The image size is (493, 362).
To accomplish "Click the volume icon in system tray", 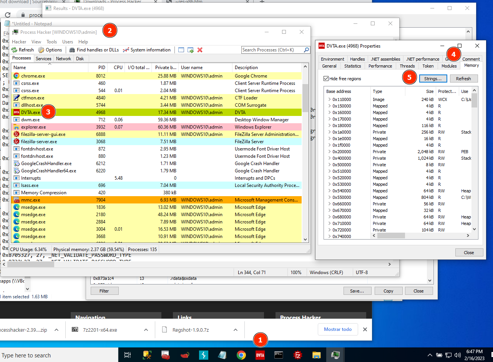I will [x=458, y=355].
